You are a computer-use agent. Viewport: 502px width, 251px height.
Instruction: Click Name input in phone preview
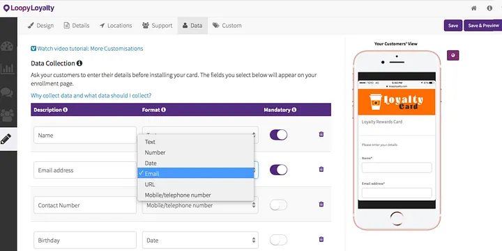(x=397, y=168)
